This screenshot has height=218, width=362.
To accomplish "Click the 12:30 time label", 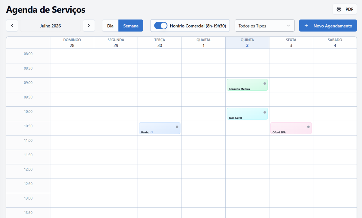I will point(28,184).
